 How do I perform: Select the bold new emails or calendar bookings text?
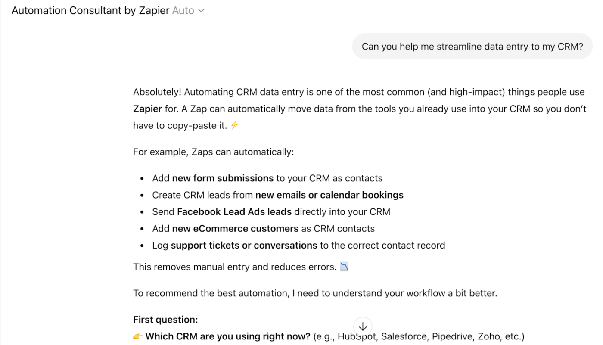click(x=328, y=195)
